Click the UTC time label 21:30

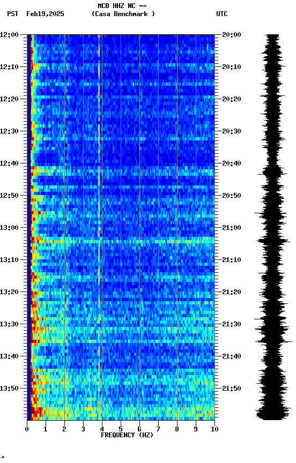(232, 324)
